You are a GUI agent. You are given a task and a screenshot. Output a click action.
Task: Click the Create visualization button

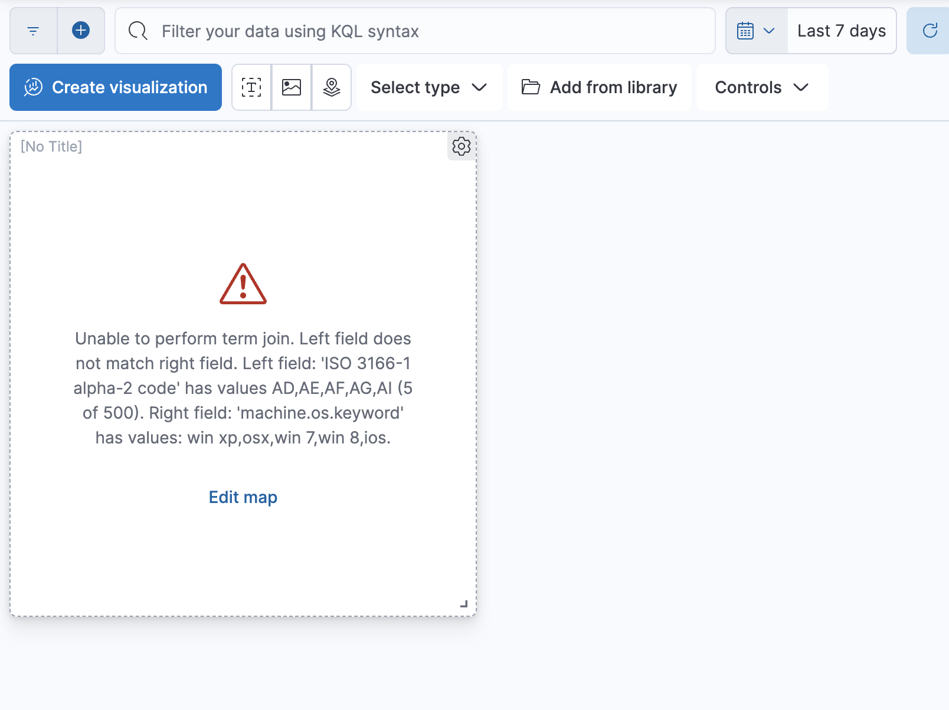pyautogui.click(x=115, y=87)
